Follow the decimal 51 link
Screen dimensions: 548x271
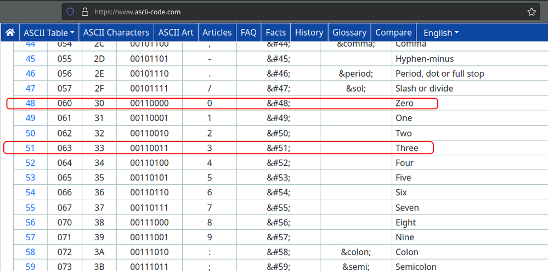[30, 148]
